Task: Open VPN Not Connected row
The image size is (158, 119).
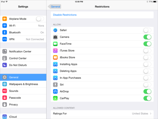Action: click(23, 39)
